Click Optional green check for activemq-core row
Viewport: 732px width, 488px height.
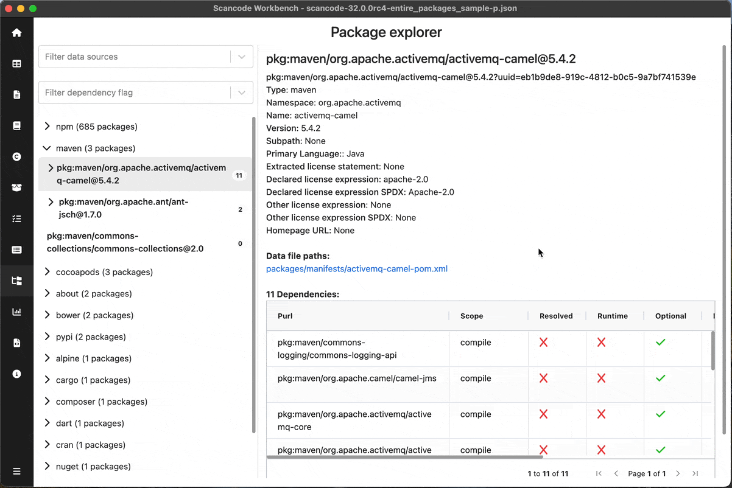click(x=660, y=414)
